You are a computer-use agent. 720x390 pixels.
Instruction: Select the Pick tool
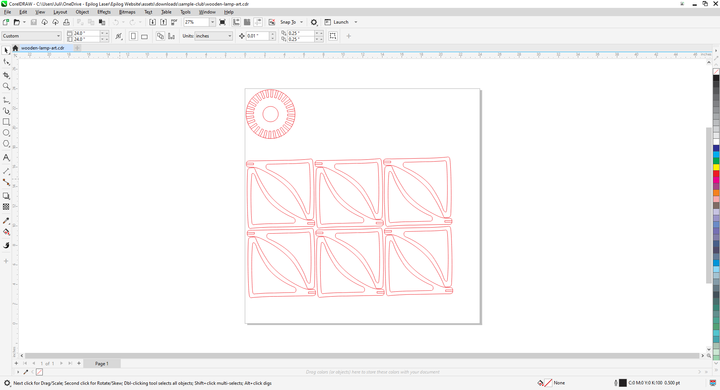click(6, 50)
